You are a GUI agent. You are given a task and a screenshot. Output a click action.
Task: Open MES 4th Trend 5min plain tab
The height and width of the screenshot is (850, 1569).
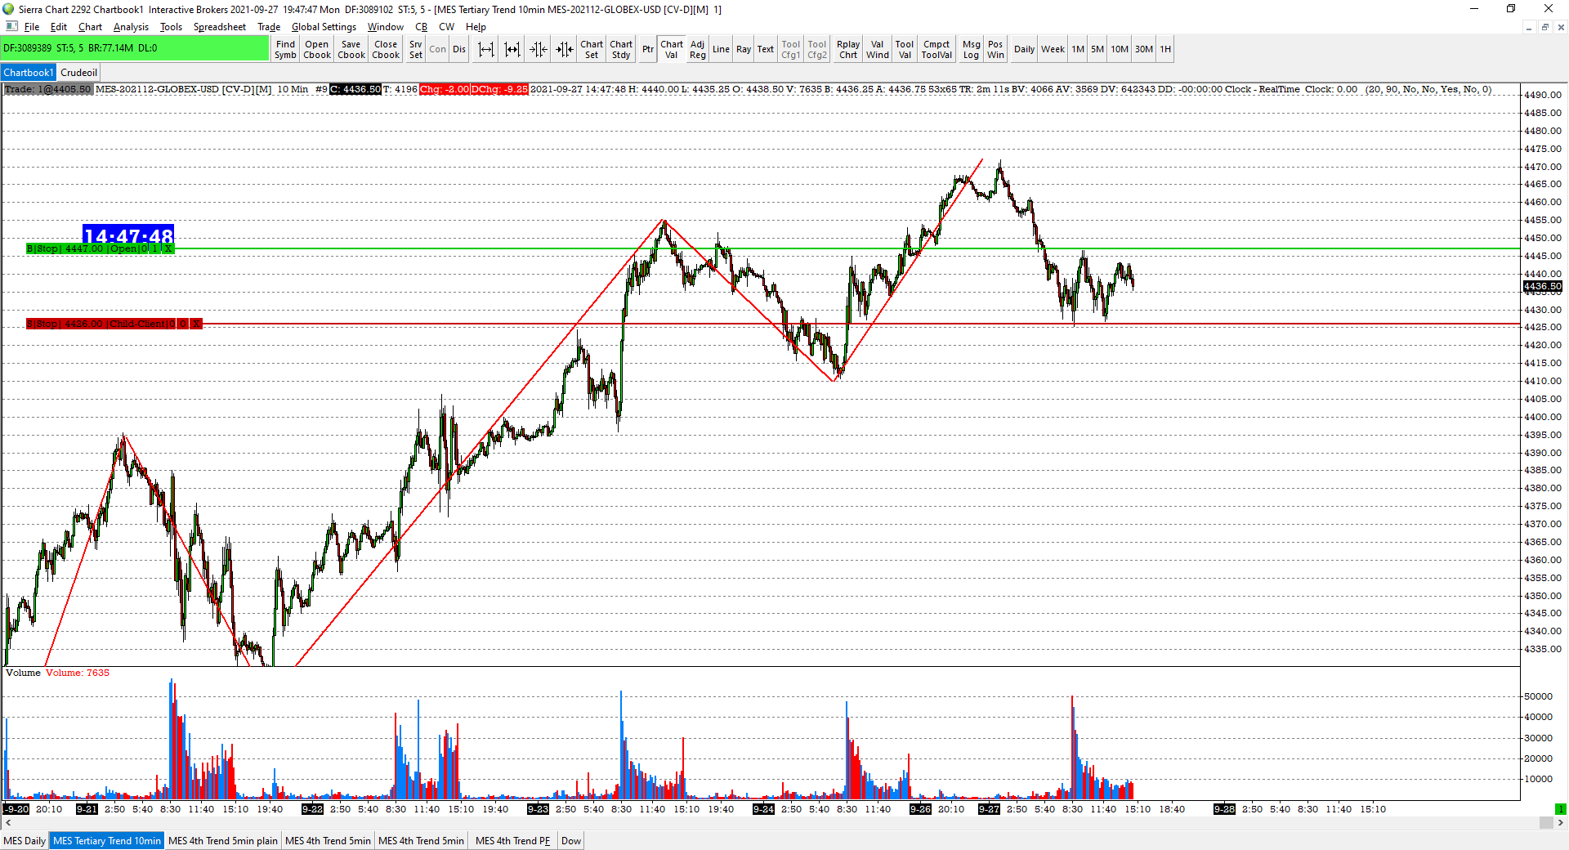(x=223, y=841)
